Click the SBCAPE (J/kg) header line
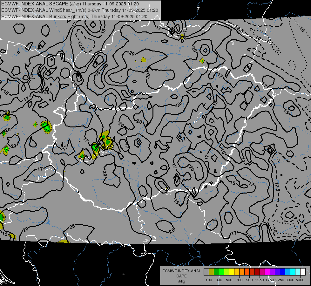The width and height of the screenshot is (311, 286). pos(70,4)
